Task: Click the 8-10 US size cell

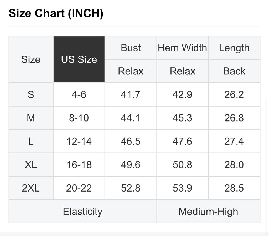Action: pos(79,118)
